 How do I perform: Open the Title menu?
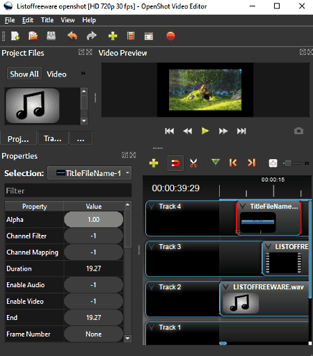point(47,20)
